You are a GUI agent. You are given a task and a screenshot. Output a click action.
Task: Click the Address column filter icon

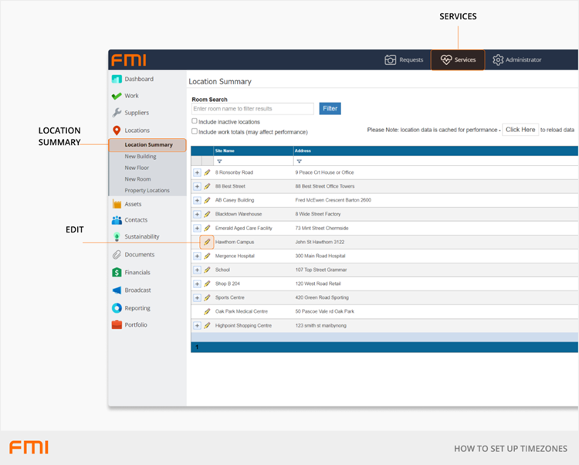300,161
